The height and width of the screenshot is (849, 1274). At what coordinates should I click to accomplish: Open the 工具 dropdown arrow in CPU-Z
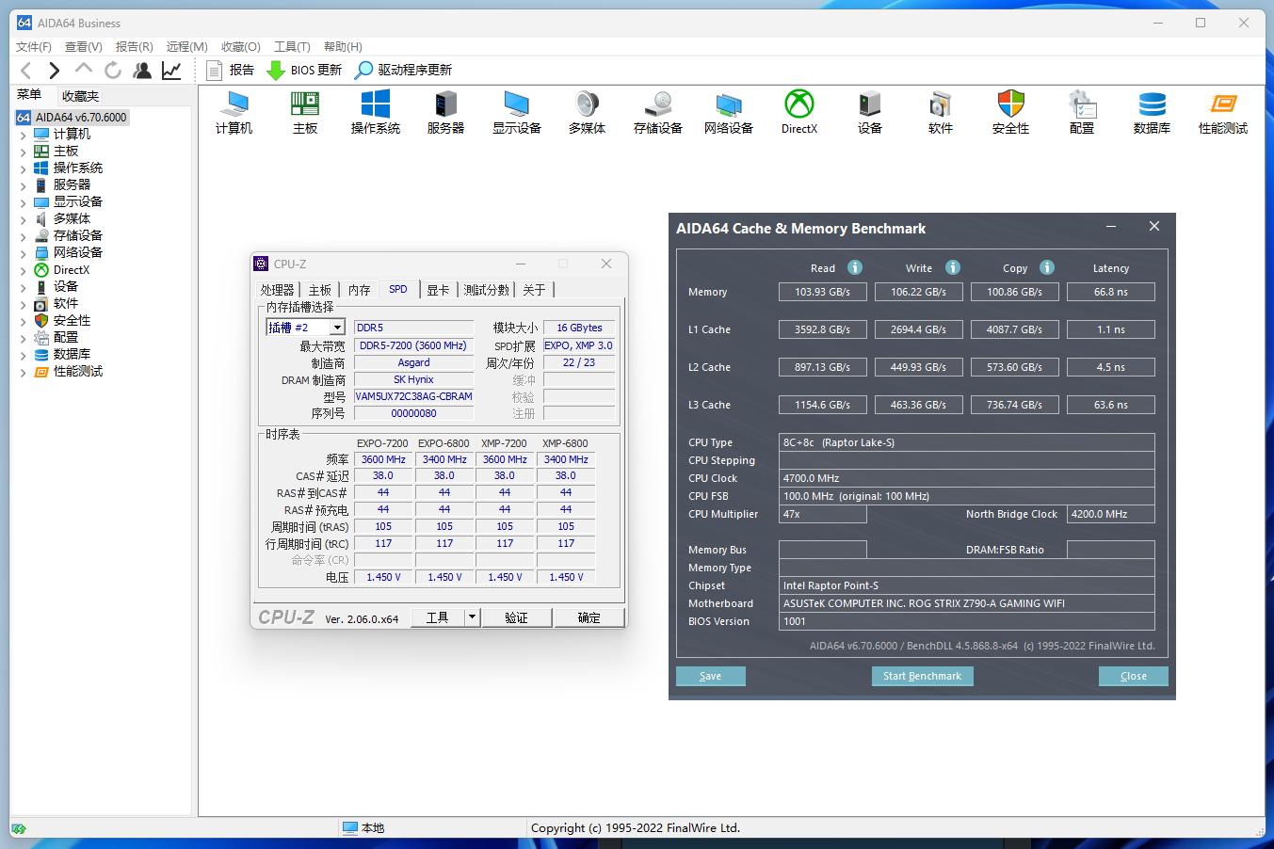[475, 617]
